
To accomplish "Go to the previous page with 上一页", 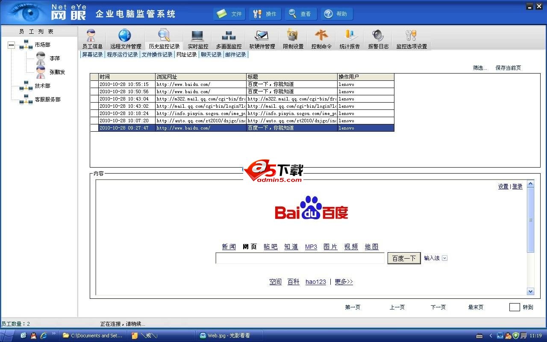I will 397,307.
